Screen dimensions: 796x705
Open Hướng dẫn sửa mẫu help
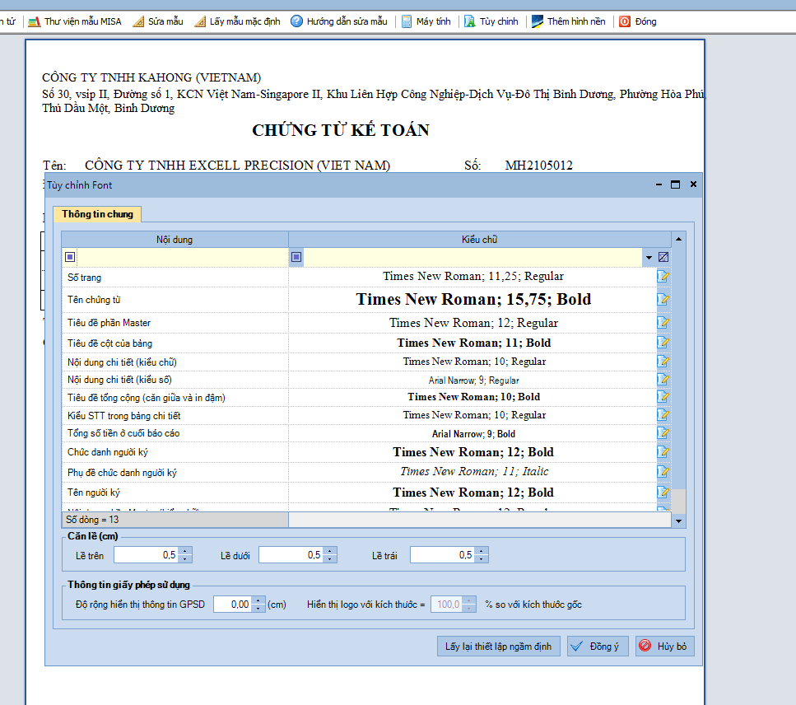pyautogui.click(x=338, y=21)
